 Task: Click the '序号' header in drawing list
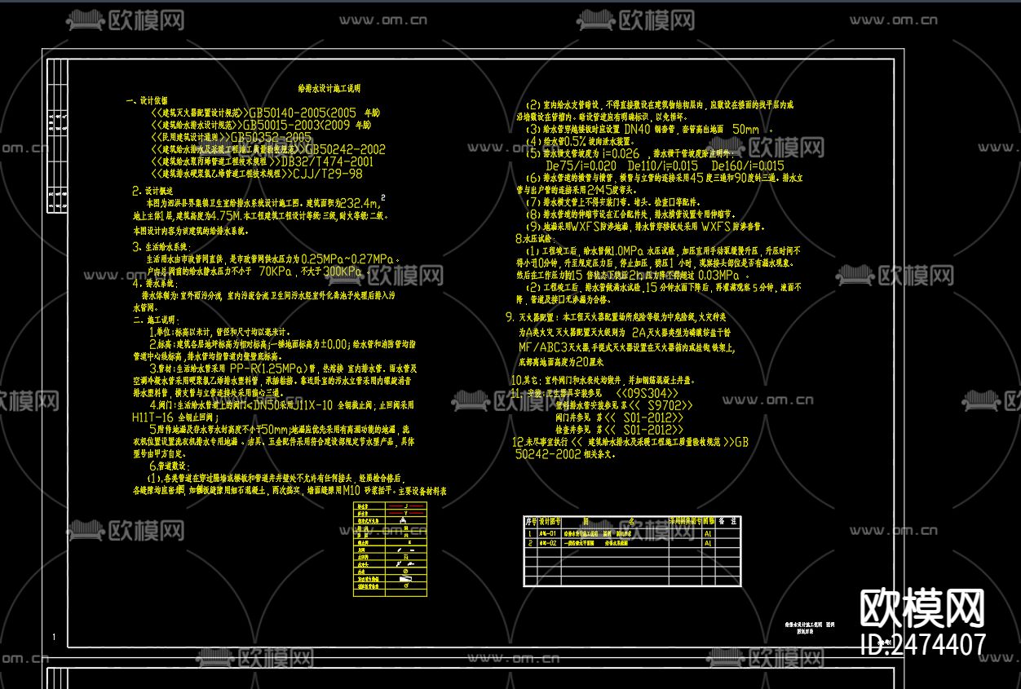click(x=531, y=520)
